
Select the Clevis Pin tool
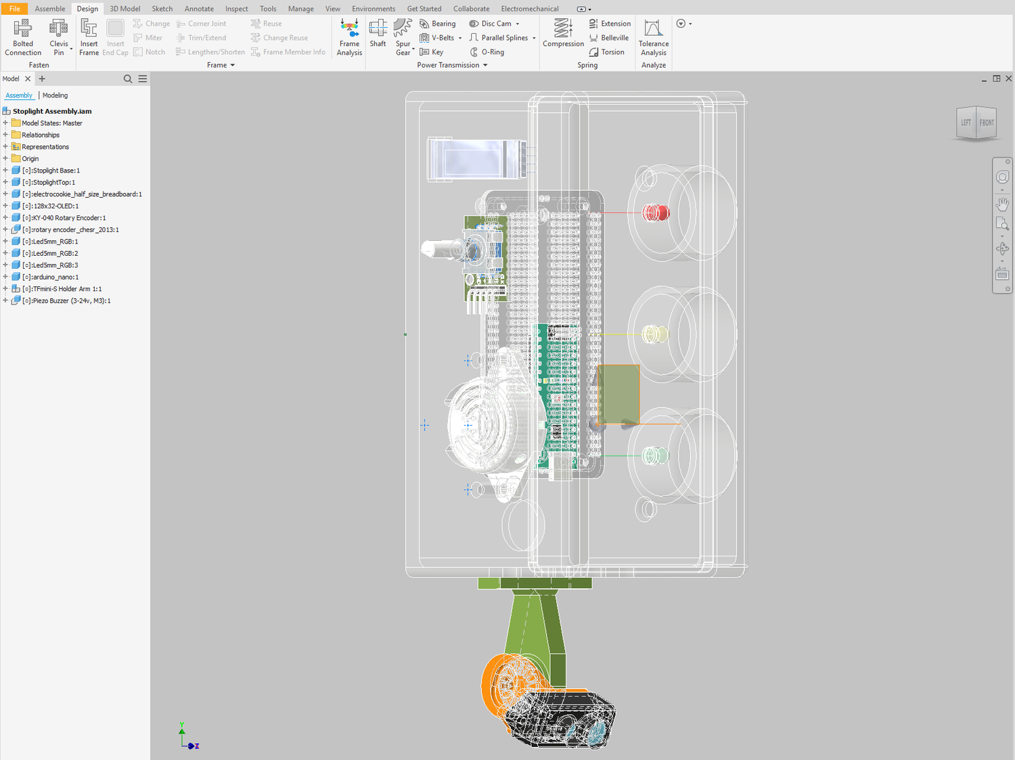[59, 38]
